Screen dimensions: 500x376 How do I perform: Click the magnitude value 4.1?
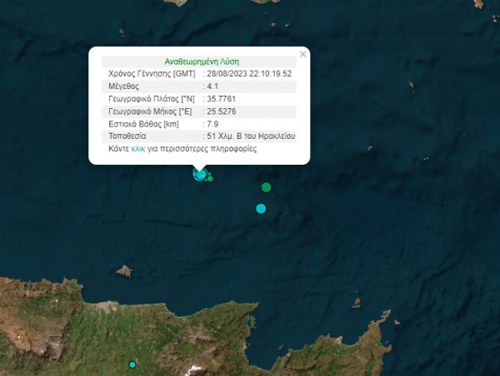212,86
